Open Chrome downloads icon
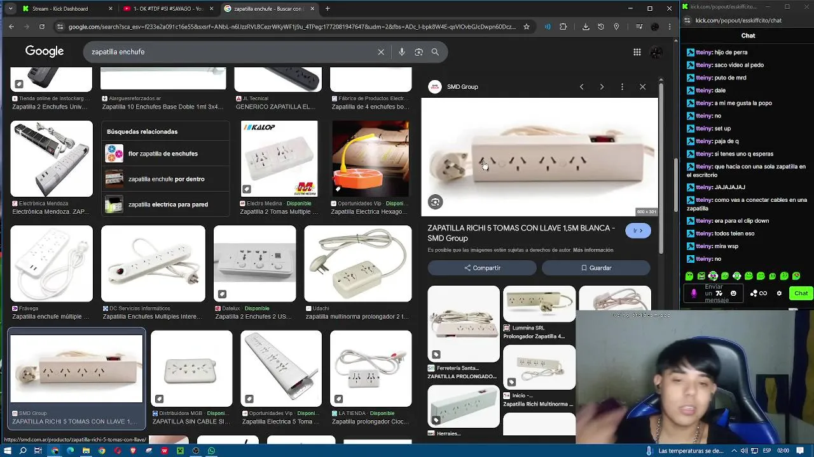Viewport: 814px width, 457px height. coord(585,27)
